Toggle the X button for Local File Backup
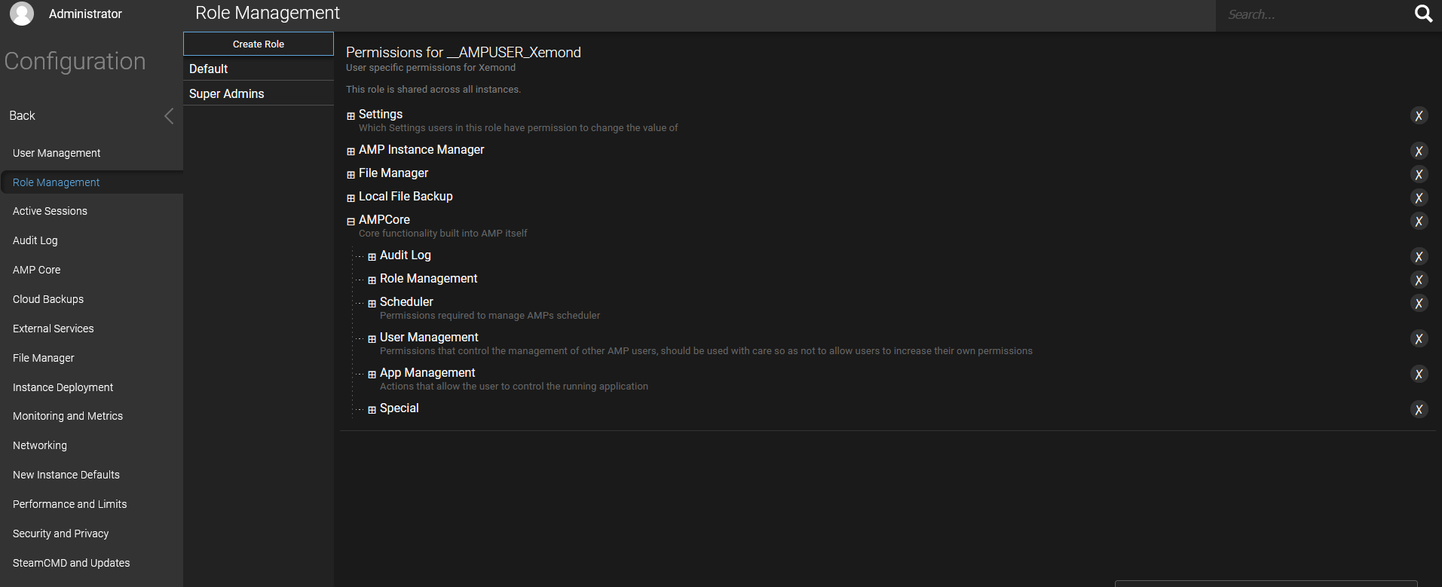Viewport: 1442px width, 587px height. (1419, 197)
